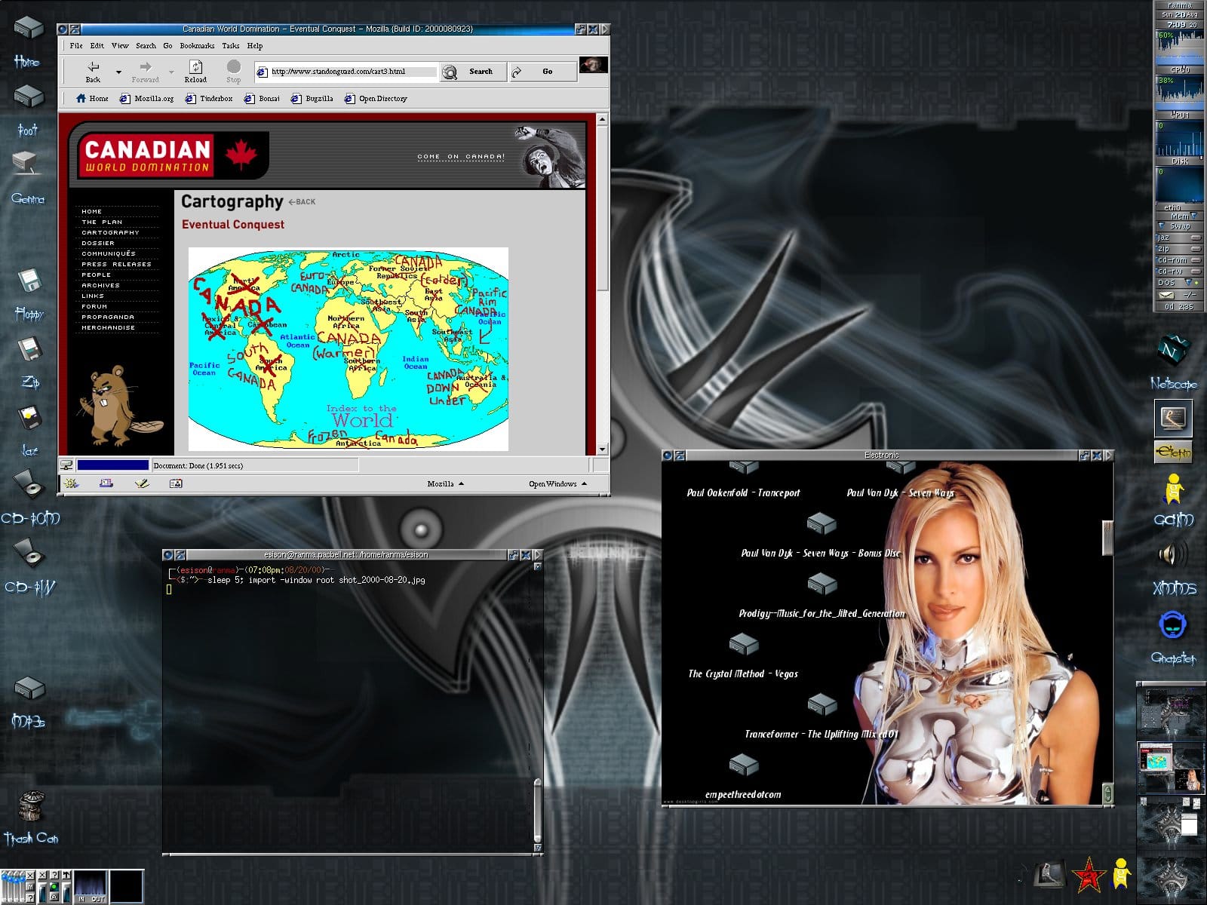Click the BACK link beside Cartography
This screenshot has width=1207, height=905.
302,202
